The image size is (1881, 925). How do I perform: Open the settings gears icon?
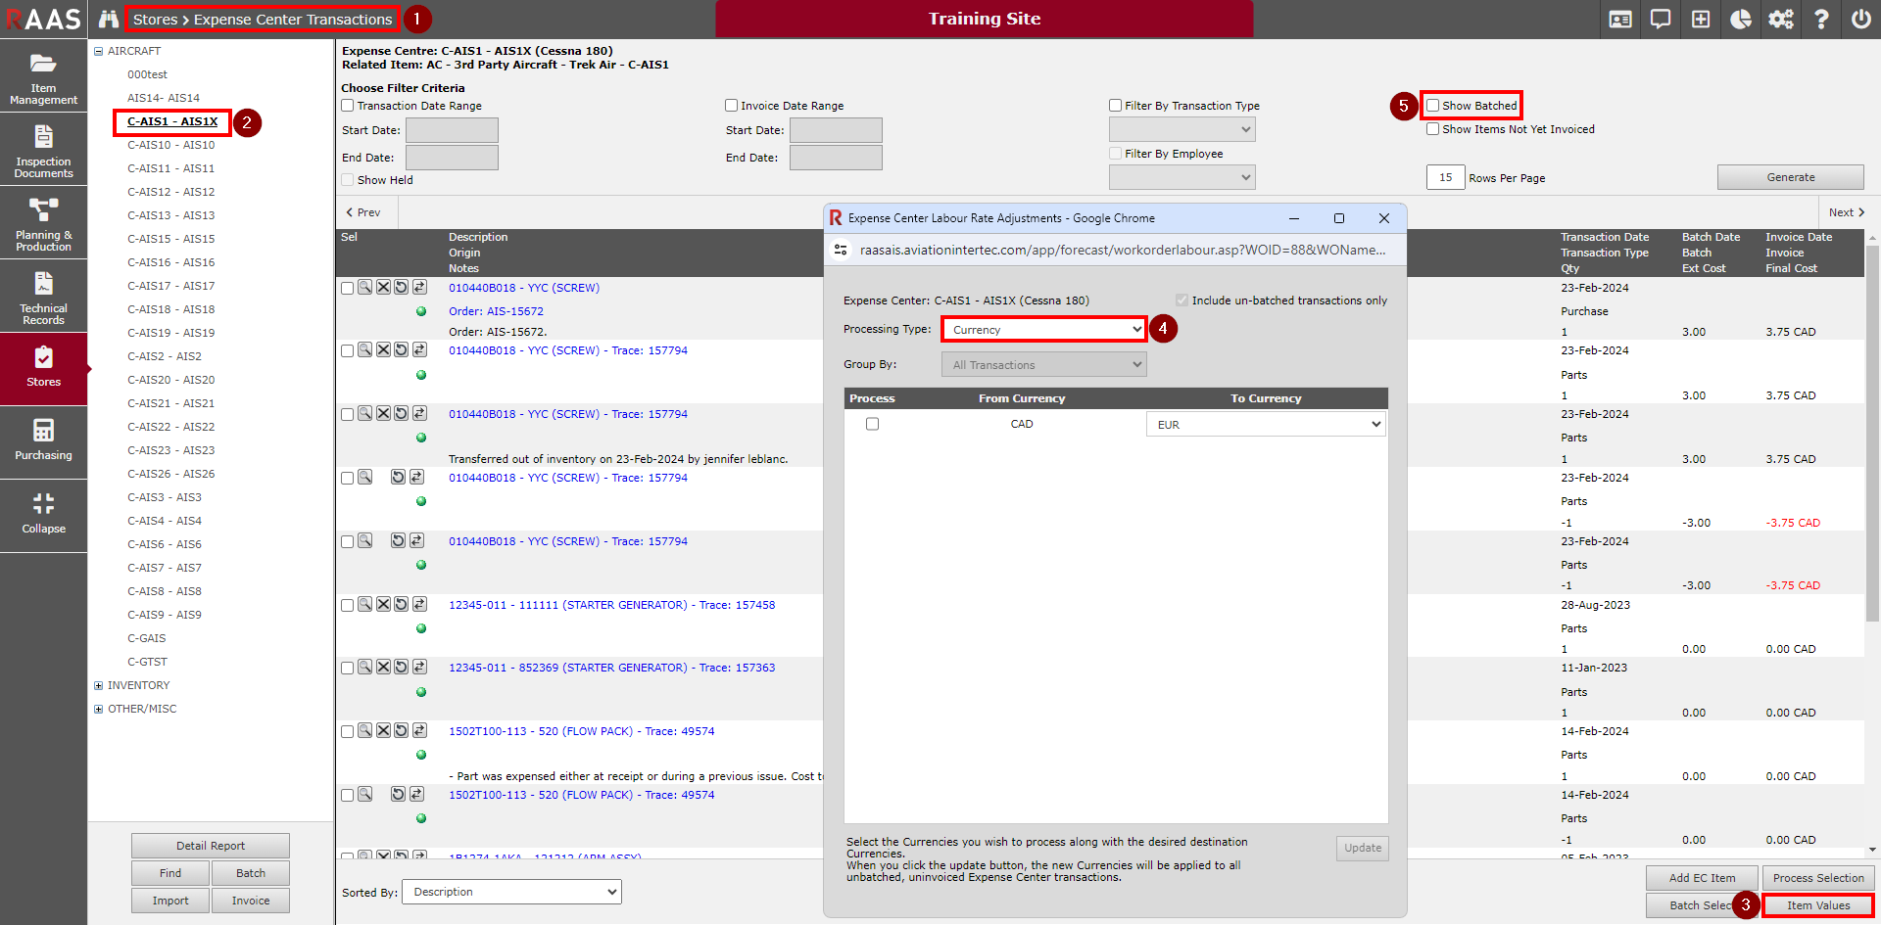[1780, 20]
